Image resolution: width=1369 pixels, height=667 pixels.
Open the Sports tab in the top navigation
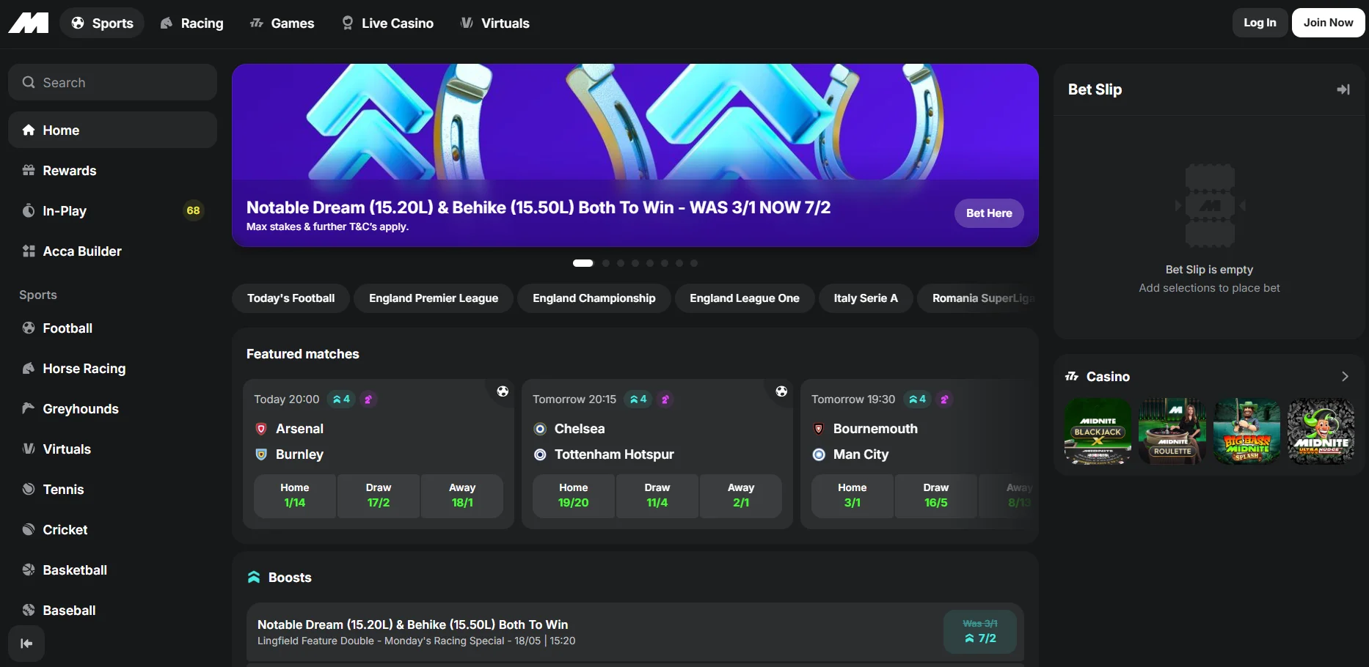pos(102,23)
